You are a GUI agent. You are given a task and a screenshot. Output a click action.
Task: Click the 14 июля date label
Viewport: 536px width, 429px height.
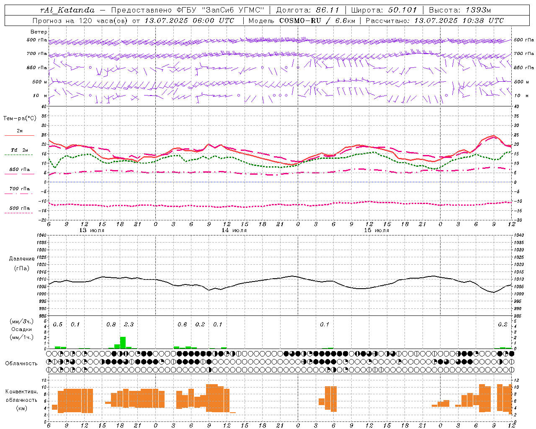234,230
